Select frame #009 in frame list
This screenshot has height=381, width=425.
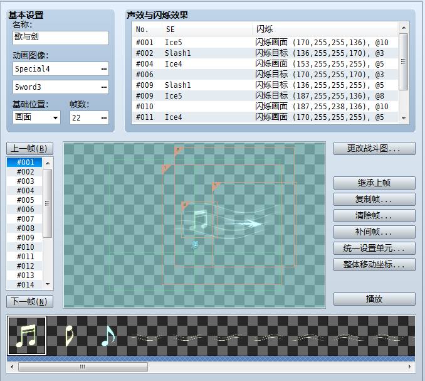tap(24, 238)
